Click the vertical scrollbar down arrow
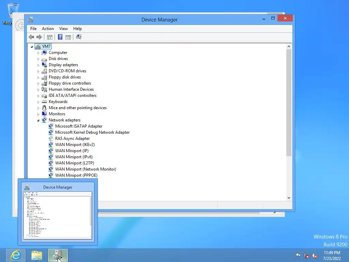Viewport: 349px width, 262px height. click(289, 198)
